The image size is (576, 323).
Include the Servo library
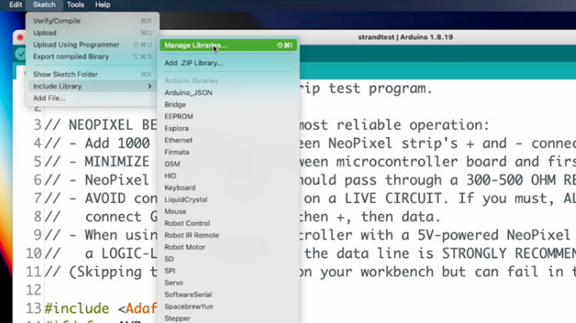228,283
